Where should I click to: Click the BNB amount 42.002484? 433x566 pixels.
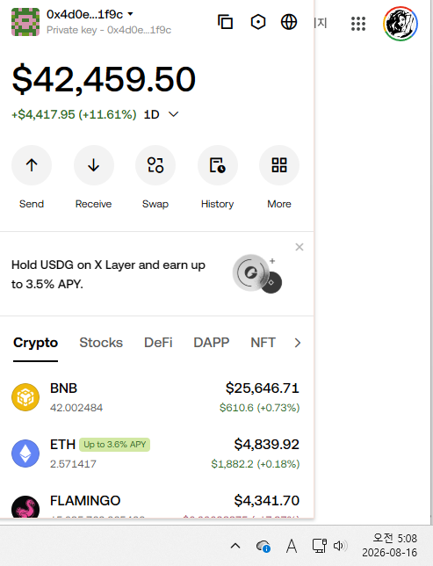click(x=76, y=408)
